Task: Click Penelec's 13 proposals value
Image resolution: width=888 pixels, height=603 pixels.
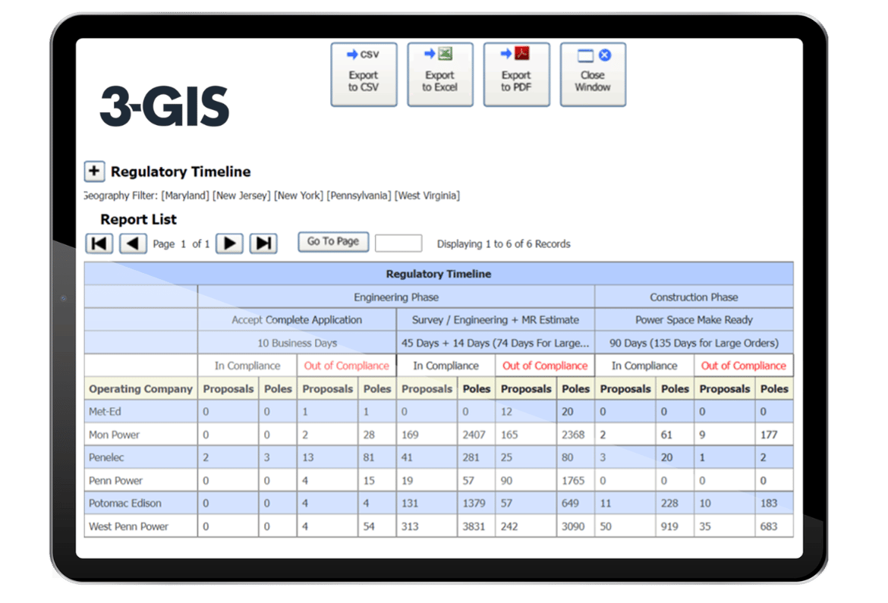Action: point(307,457)
